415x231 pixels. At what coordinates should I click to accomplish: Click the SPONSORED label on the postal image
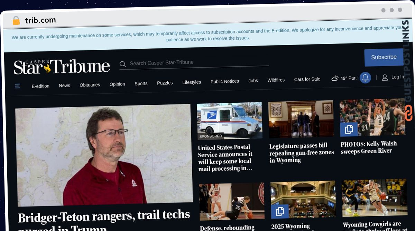[211, 136]
